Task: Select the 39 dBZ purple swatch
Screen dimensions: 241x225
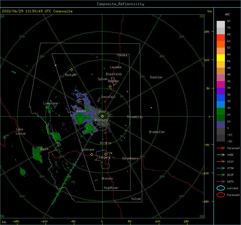Action: coord(221,91)
